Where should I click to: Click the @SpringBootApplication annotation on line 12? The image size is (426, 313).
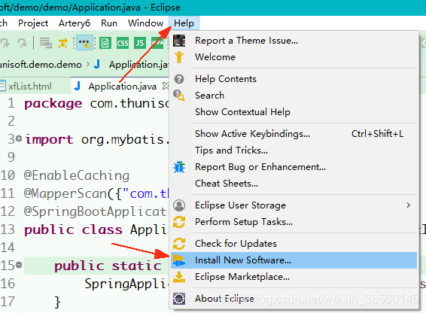click(96, 211)
